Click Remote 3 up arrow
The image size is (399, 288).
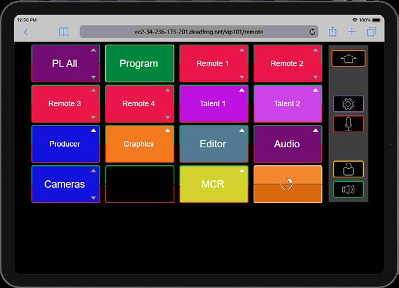(x=93, y=90)
